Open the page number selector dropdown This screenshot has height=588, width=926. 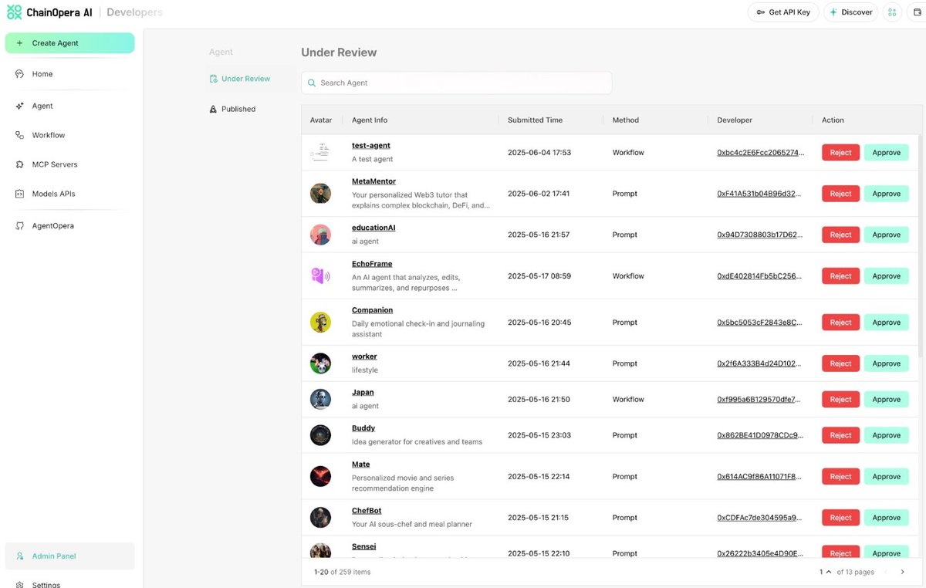pyautogui.click(x=824, y=572)
